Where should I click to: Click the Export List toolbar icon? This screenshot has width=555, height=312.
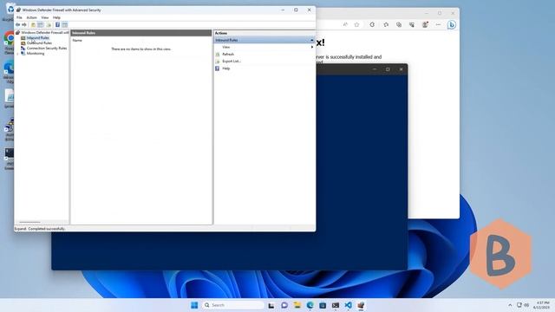coord(49,25)
